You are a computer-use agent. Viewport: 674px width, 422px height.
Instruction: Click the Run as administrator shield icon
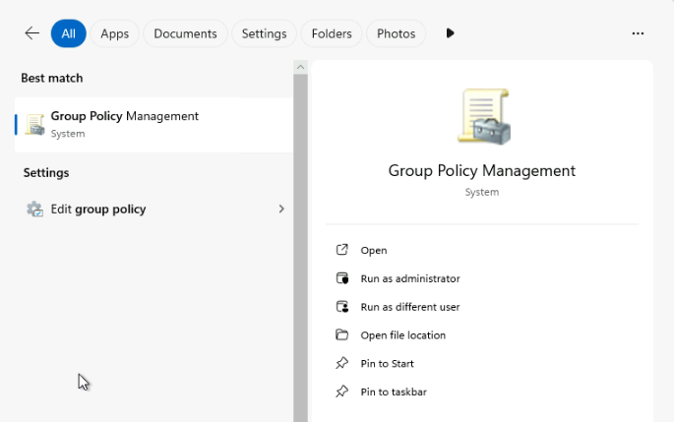pos(342,278)
